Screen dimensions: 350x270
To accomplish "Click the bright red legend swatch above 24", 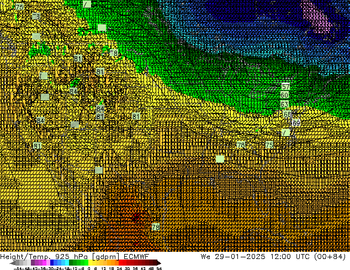I will pyautogui.click(x=120, y=262).
